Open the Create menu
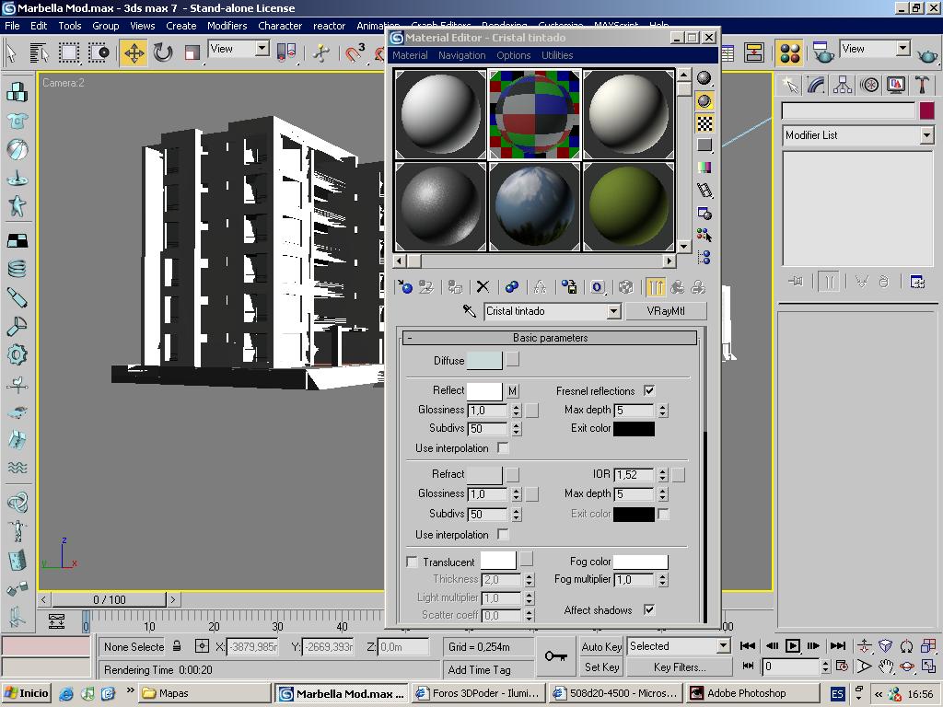The image size is (943, 707). (x=181, y=26)
